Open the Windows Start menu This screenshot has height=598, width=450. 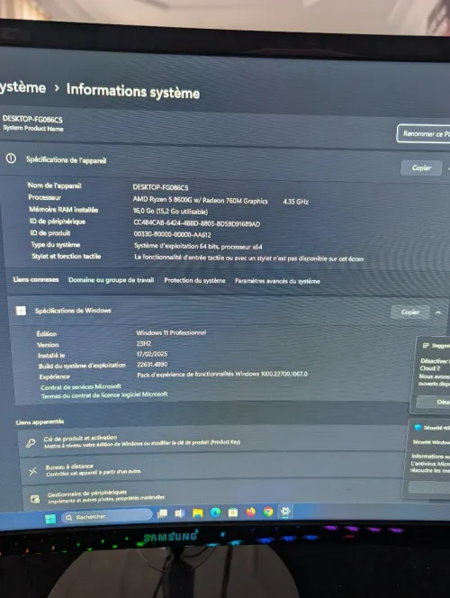coord(50,519)
